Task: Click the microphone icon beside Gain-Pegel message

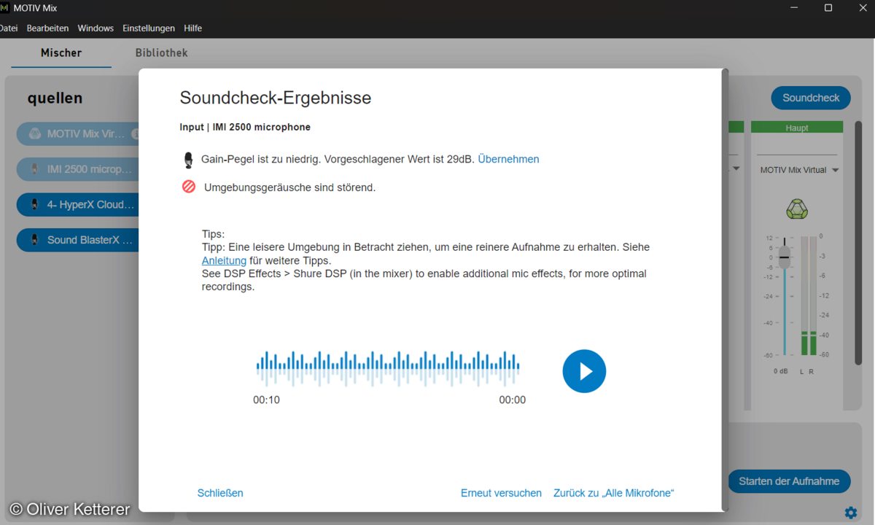Action: [x=189, y=160]
